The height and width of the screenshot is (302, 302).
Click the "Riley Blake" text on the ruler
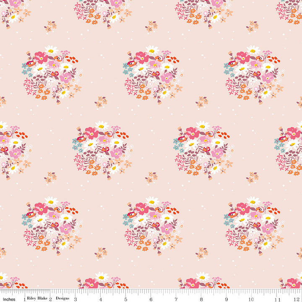click(38, 299)
